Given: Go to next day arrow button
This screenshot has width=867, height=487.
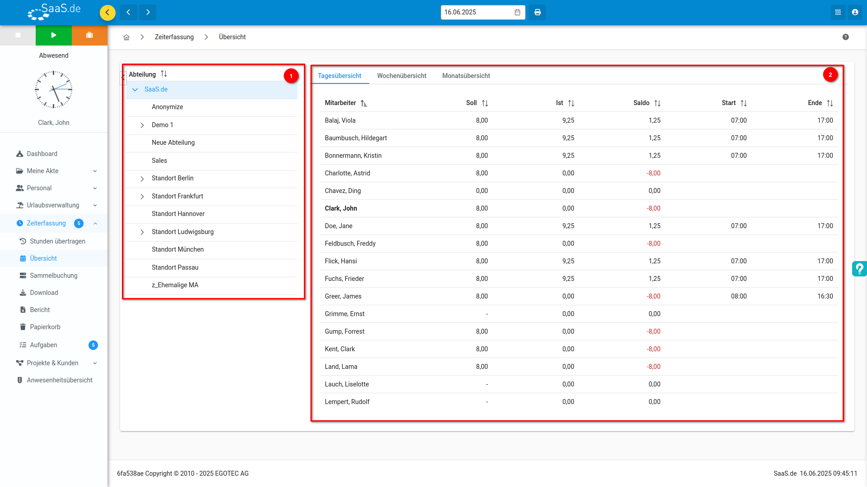Looking at the screenshot, I should coord(148,12).
